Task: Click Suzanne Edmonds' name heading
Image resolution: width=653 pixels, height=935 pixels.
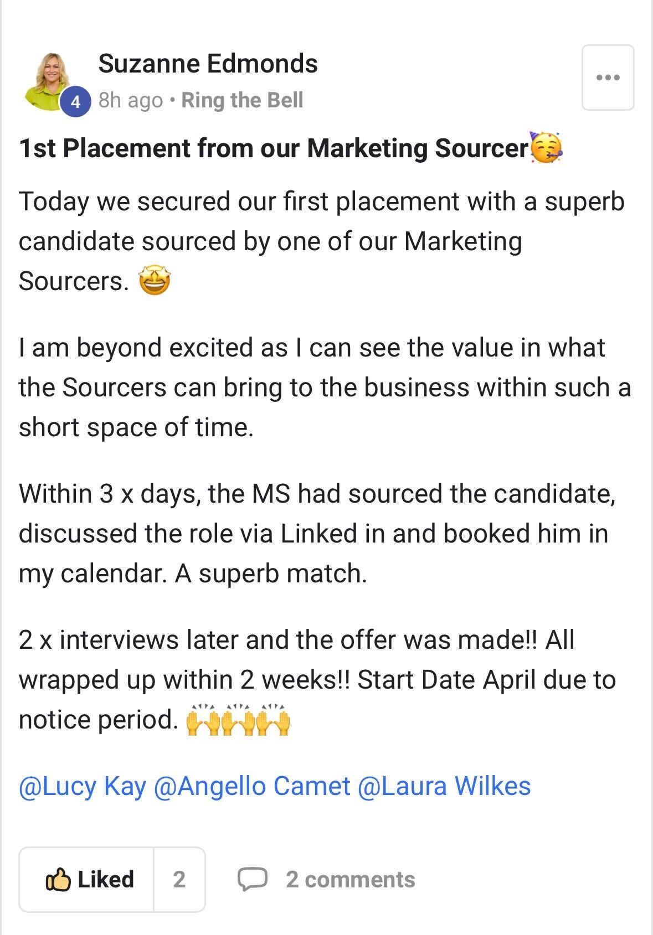Action: [x=209, y=64]
